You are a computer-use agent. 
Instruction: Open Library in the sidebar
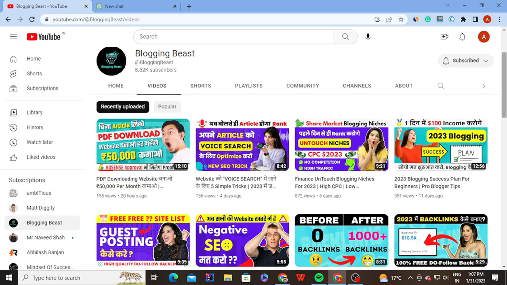(x=42, y=113)
